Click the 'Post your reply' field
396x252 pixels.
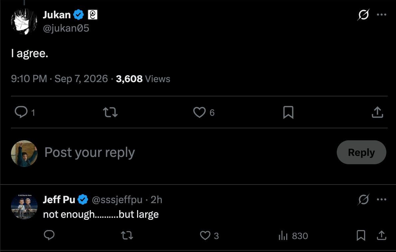click(x=187, y=152)
